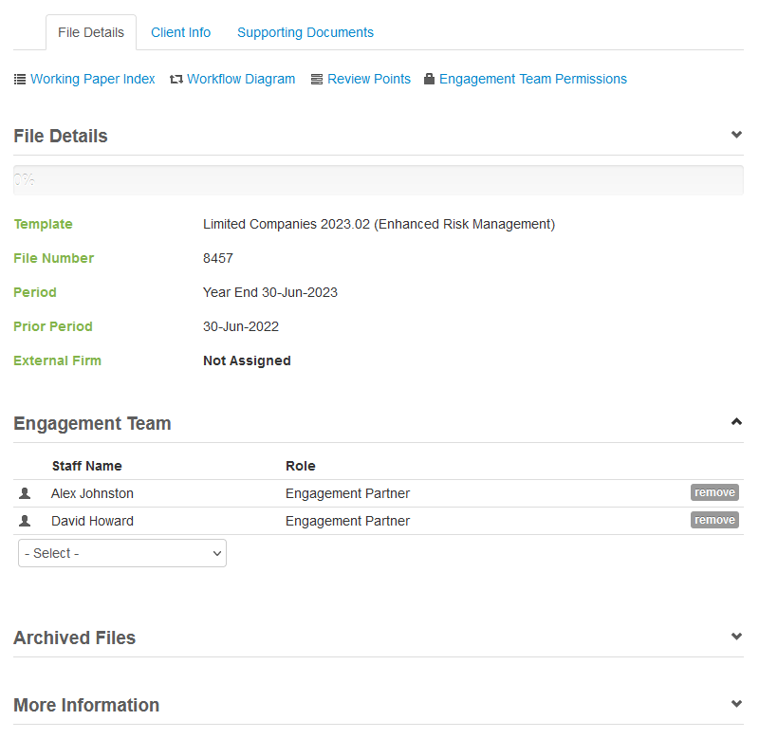
Task: Click the Engagement Team Permissions lock icon
Action: click(429, 80)
